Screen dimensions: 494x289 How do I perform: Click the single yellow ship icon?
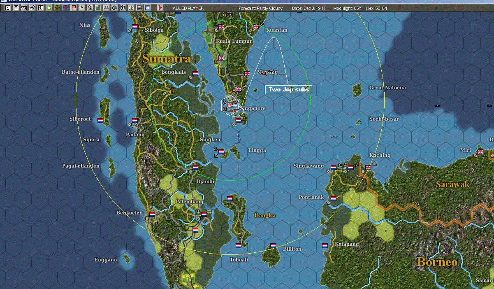(82, 8)
